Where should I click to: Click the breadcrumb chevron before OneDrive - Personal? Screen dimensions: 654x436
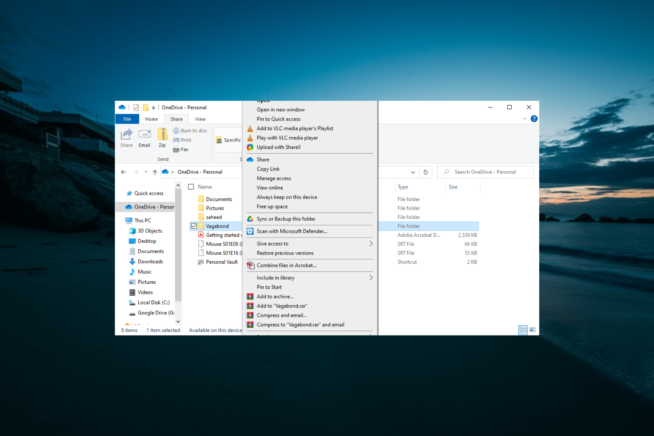[x=173, y=172]
